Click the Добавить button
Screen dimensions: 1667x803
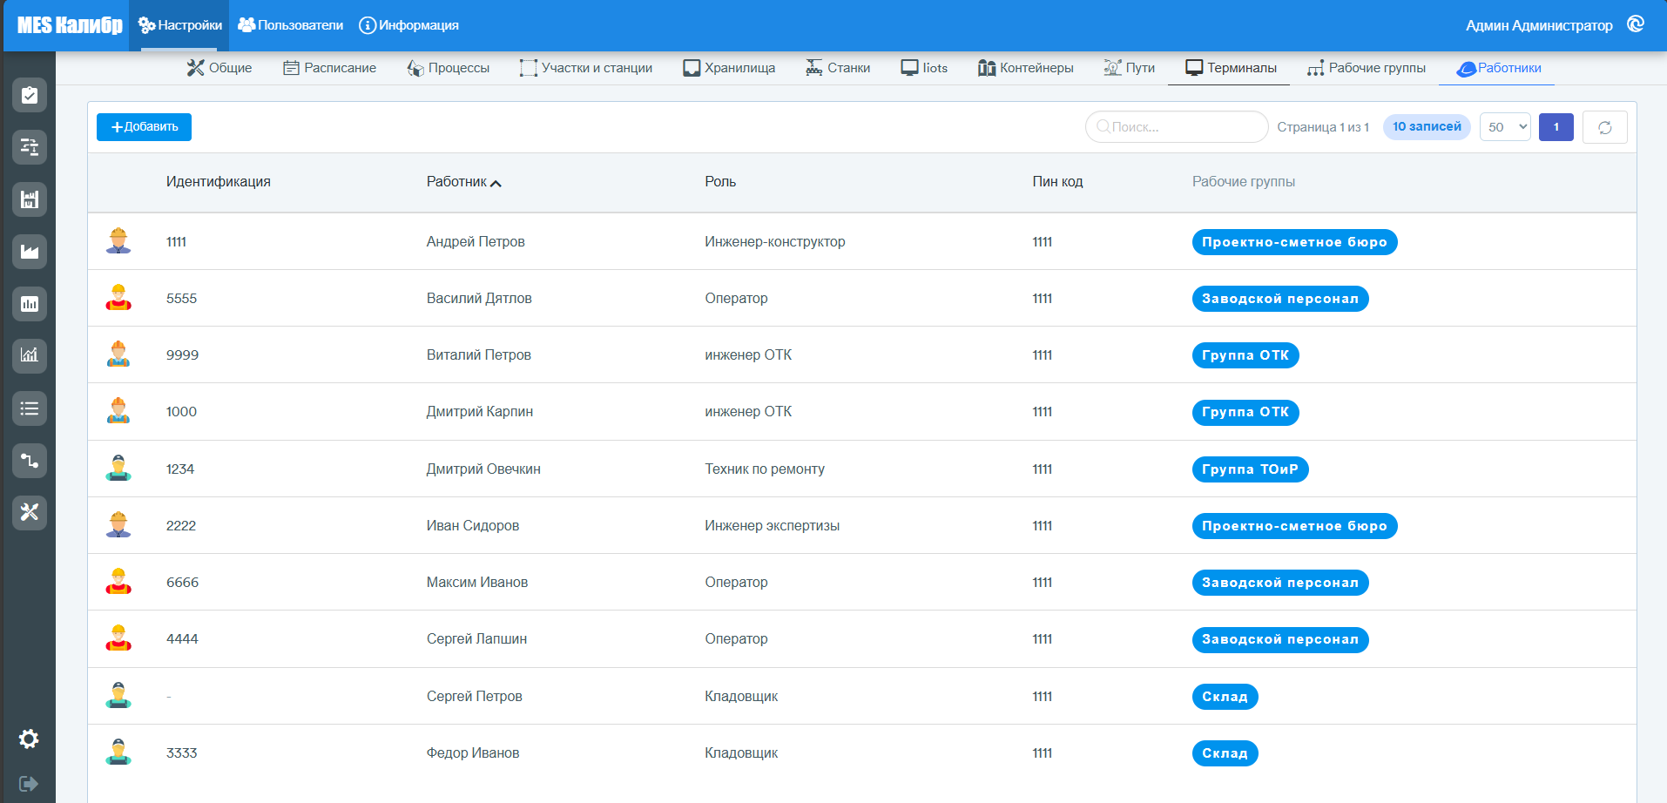coord(144,127)
